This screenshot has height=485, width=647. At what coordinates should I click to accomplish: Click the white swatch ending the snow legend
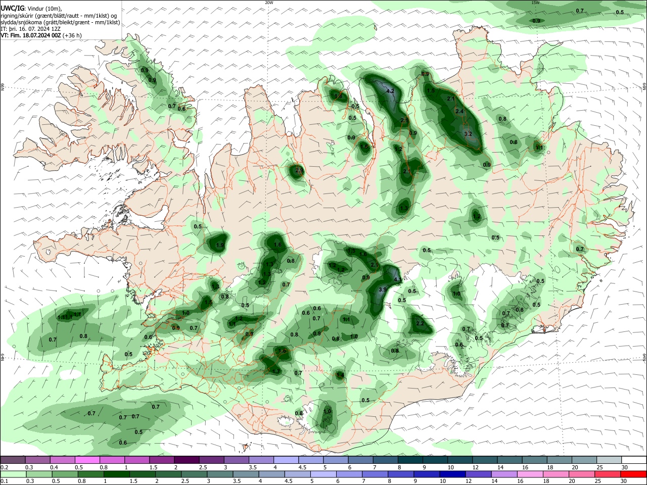click(633, 460)
